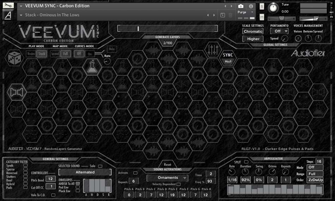Viewport: 335px width, 201px height.
Task: Adjust the Voices knob
Action: (x=298, y=38)
